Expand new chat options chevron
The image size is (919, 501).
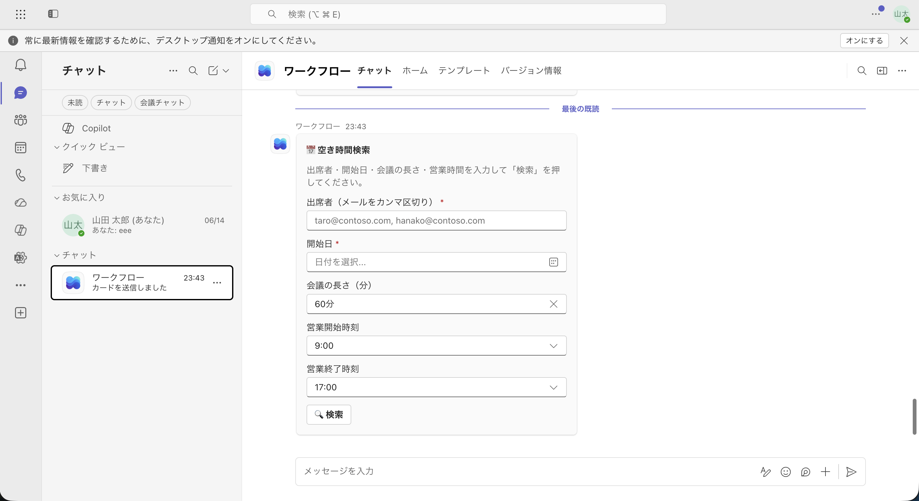(x=226, y=71)
